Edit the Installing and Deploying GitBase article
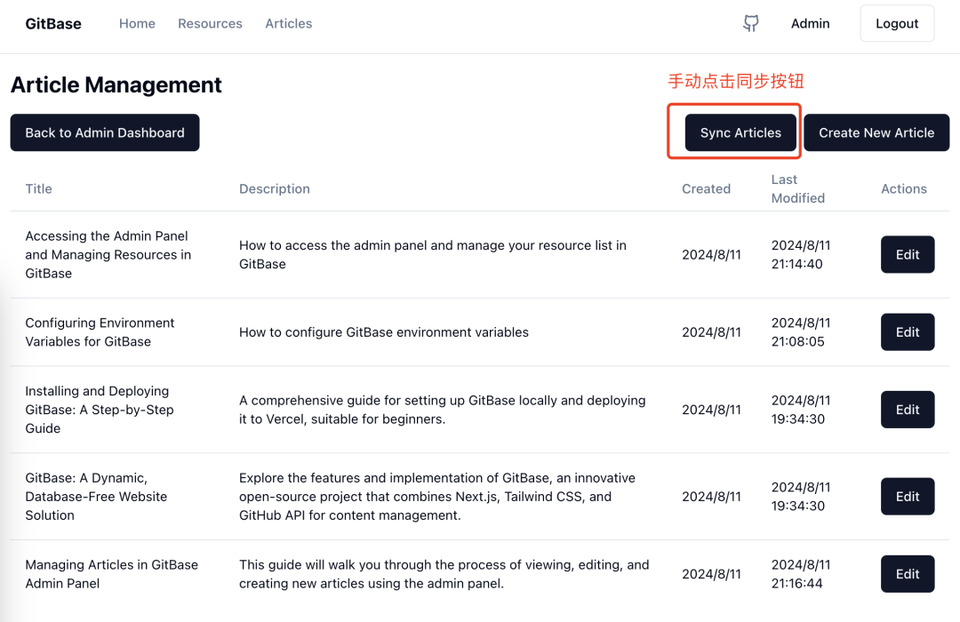 click(908, 410)
